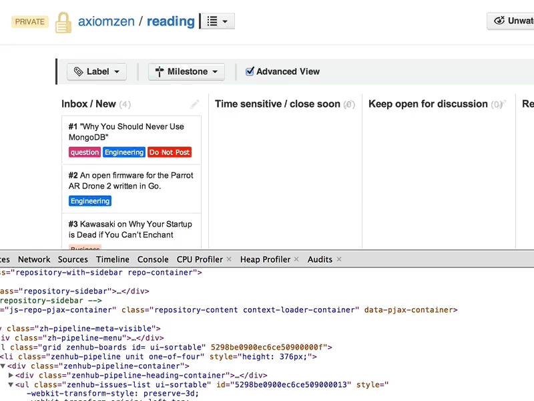Close the Audits panel tab
534x401 pixels.
click(x=338, y=259)
